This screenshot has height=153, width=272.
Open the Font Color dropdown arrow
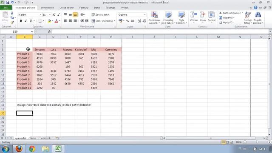[59, 21]
